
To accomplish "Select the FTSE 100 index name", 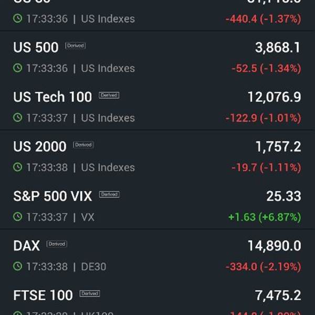I will (x=43, y=295).
